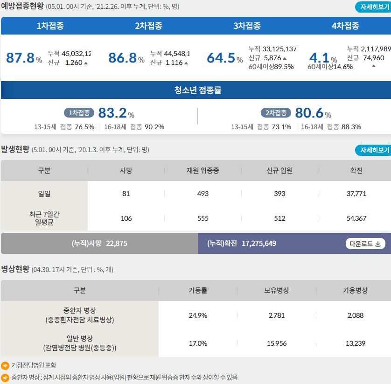The height and width of the screenshot is (384, 391).
Task: Click the 가용병상 column header
Action: 356,291
